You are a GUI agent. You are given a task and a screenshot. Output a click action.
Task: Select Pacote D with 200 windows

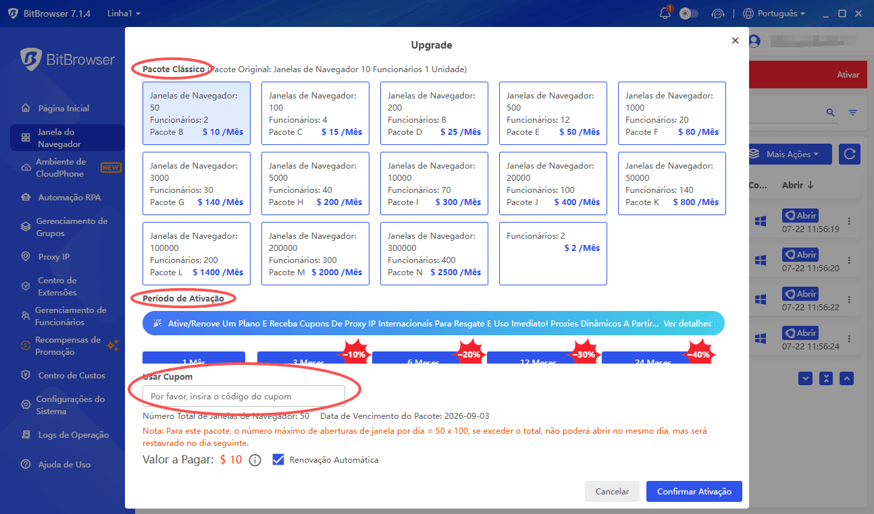(434, 113)
